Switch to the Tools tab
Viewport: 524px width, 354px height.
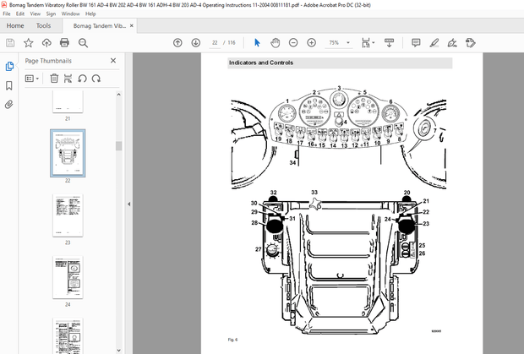point(43,26)
